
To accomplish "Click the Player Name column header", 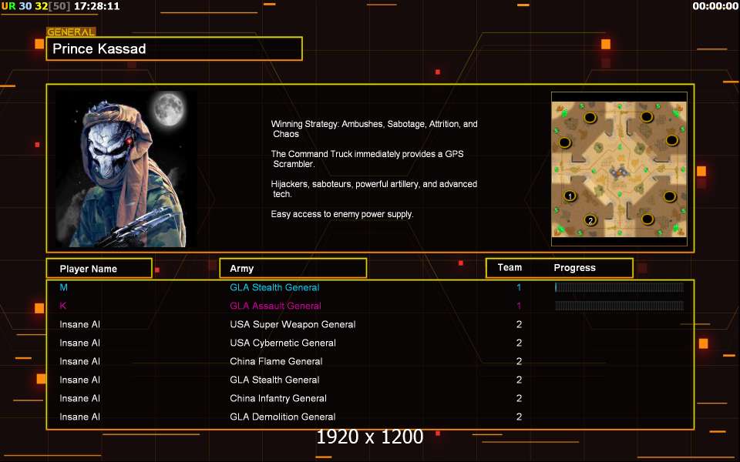I will 99,268.
